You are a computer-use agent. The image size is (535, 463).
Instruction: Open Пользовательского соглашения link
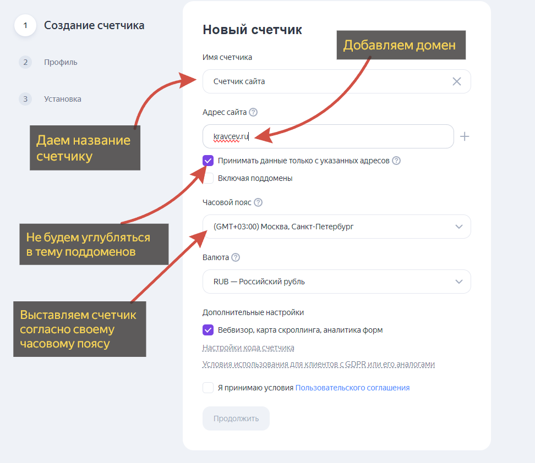click(x=352, y=388)
